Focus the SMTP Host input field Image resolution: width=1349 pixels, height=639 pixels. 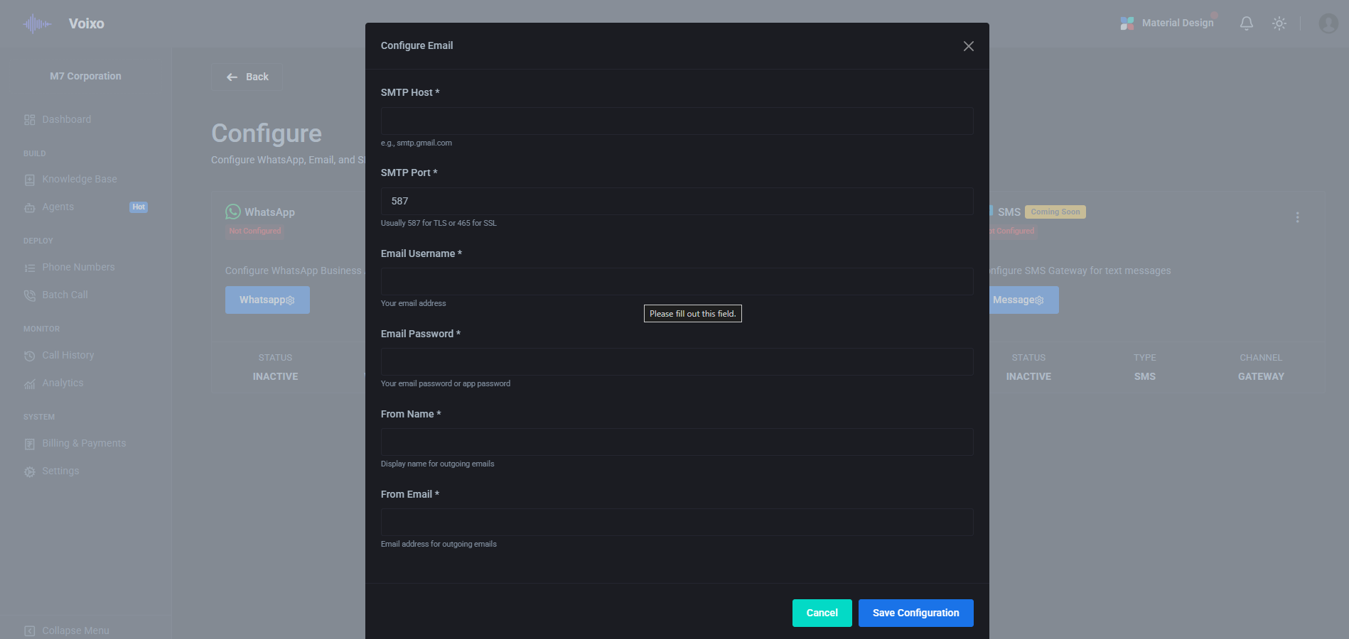pos(677,121)
